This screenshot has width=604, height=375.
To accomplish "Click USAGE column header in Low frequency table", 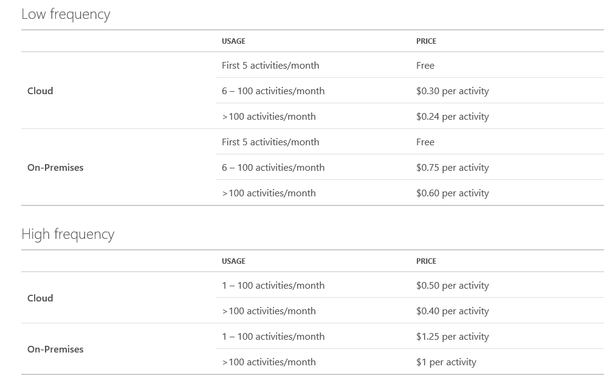I will point(233,41).
